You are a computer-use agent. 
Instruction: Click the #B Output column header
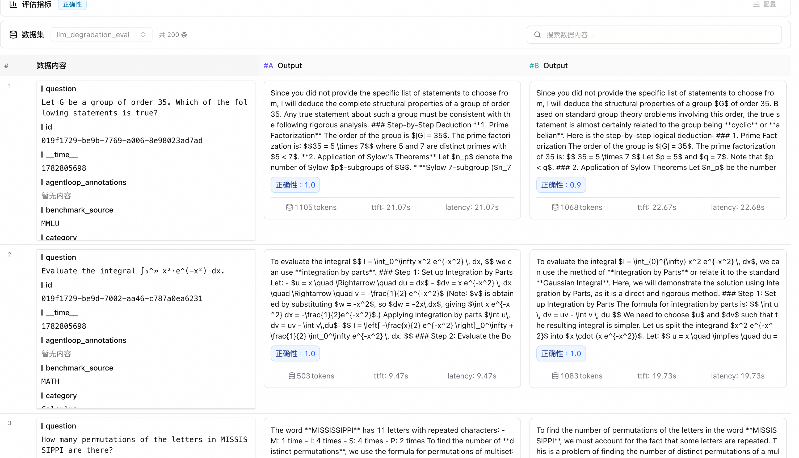tap(549, 65)
